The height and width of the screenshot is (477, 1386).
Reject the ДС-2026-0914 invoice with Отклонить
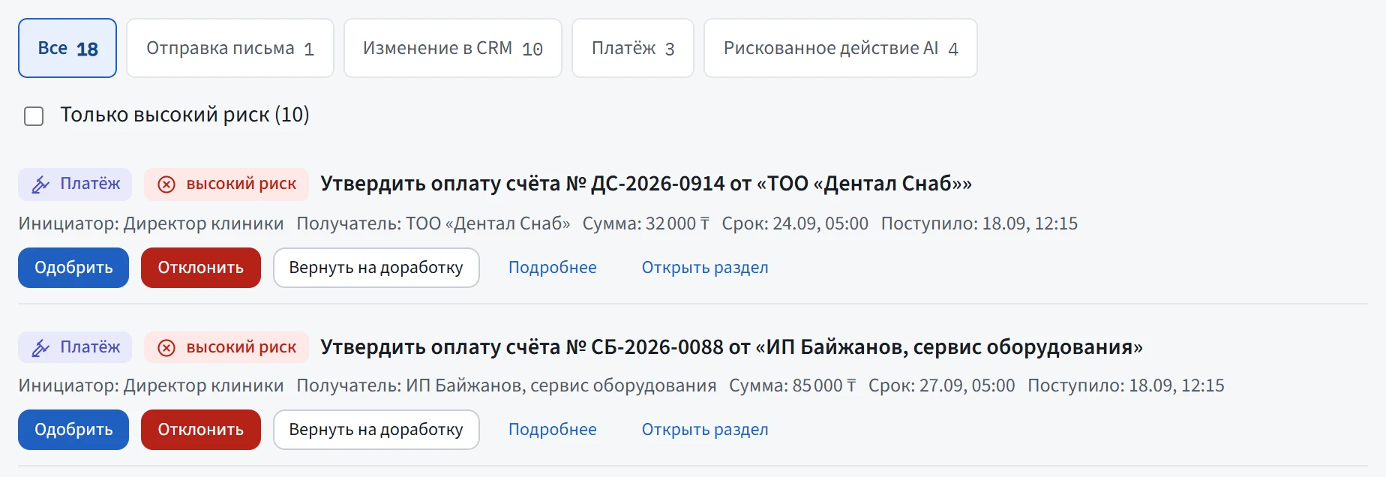pos(201,268)
